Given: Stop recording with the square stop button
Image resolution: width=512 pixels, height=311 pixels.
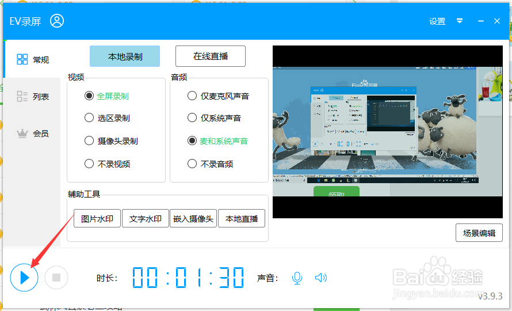Looking at the screenshot, I should point(56,278).
